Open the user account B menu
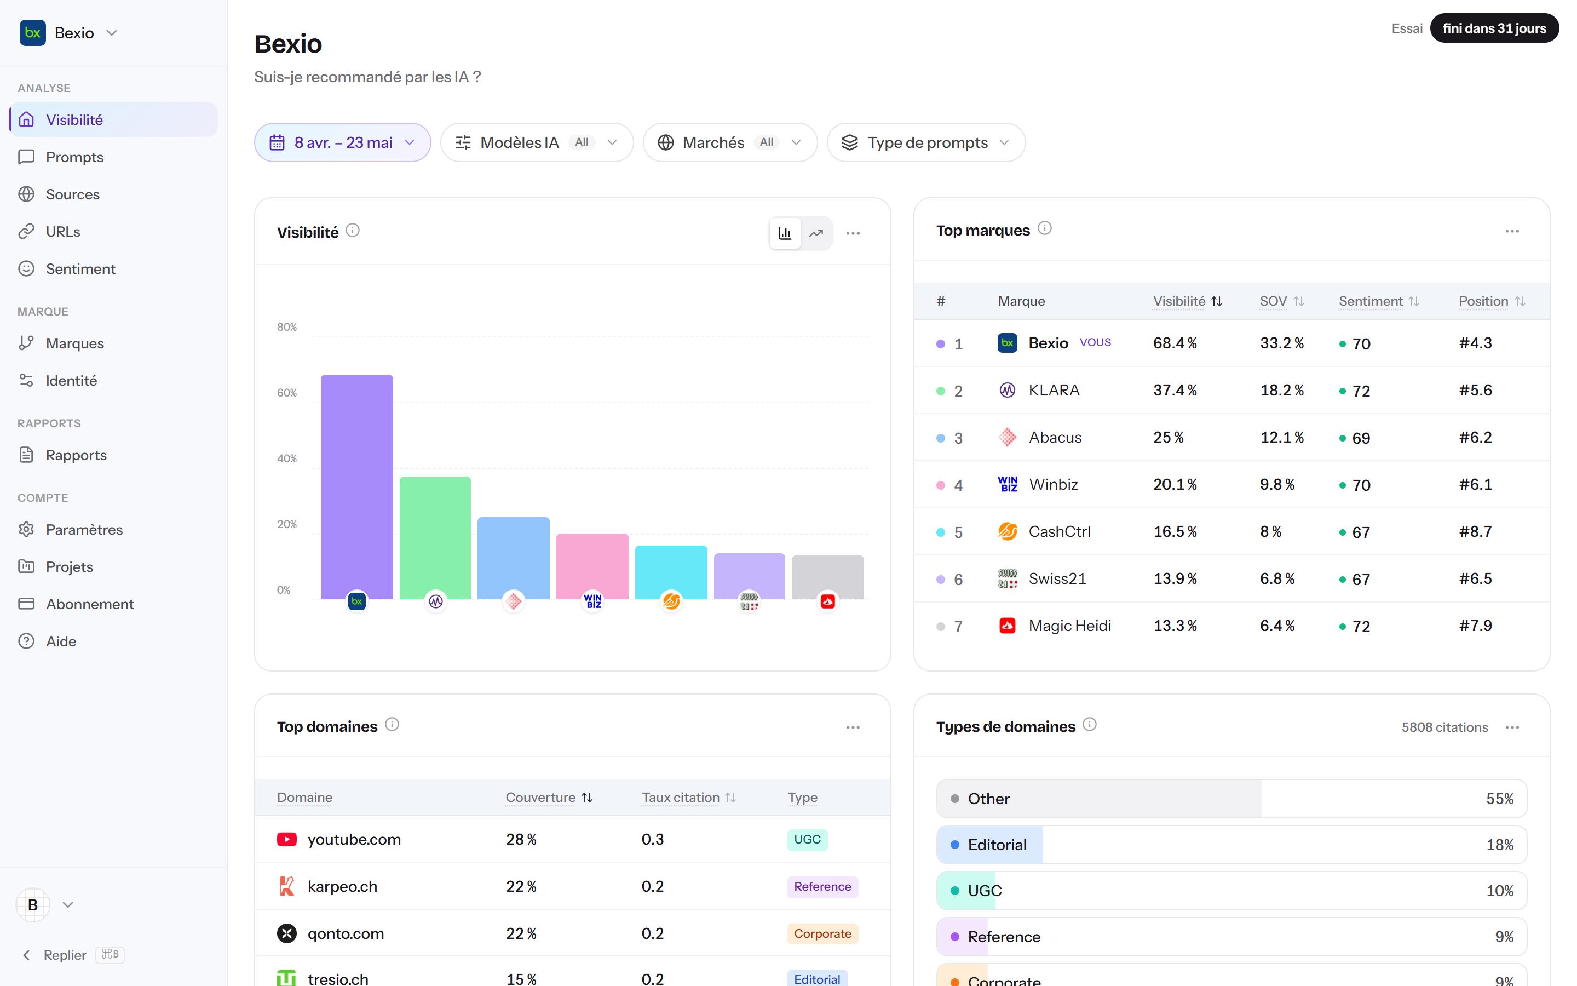Screen dimensions: 1577x986 coord(44,904)
